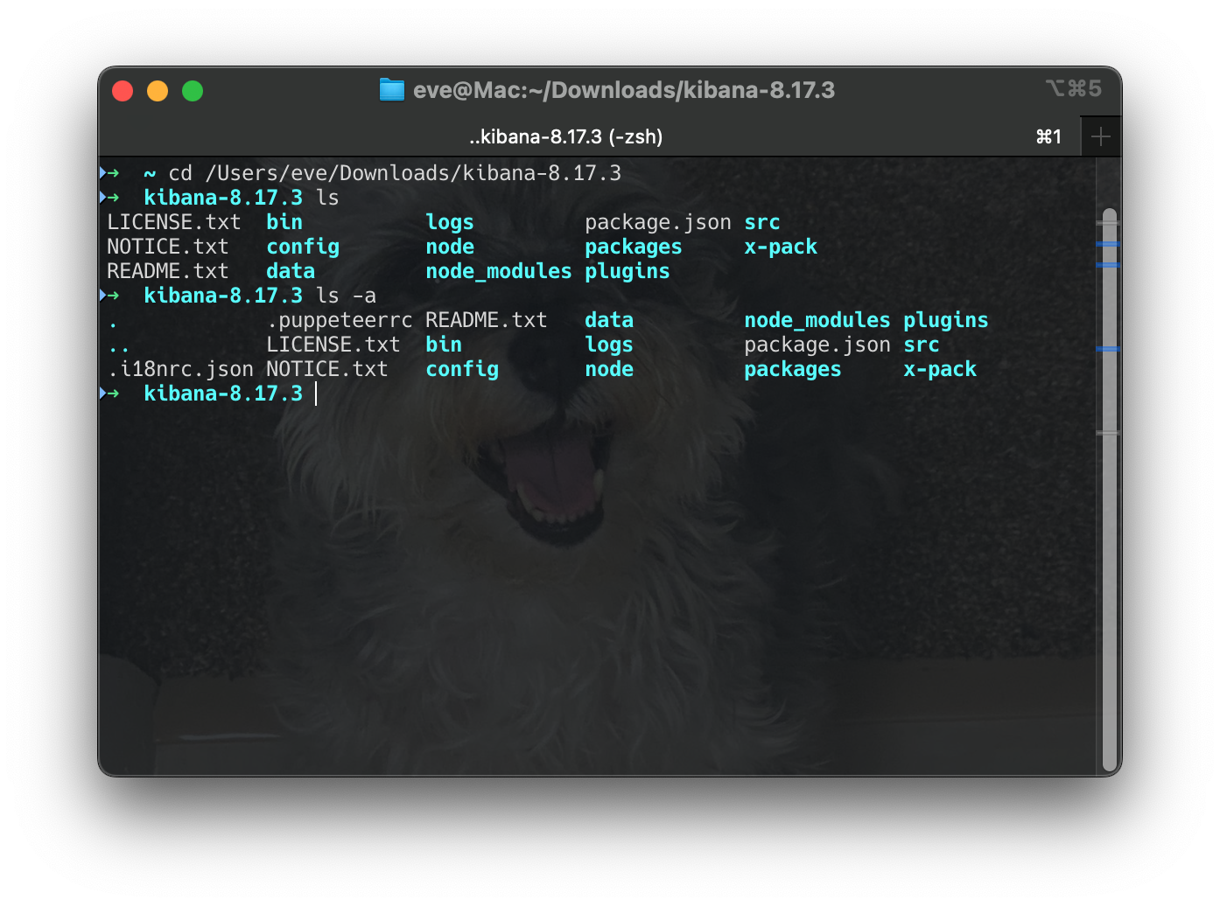Screen dimensions: 1220x906
Task: Click the README.txt file name
Action: coord(167,271)
